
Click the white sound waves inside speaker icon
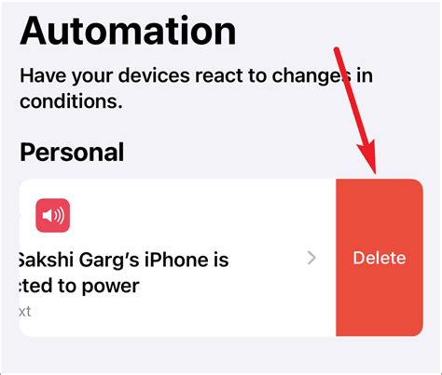(x=60, y=215)
